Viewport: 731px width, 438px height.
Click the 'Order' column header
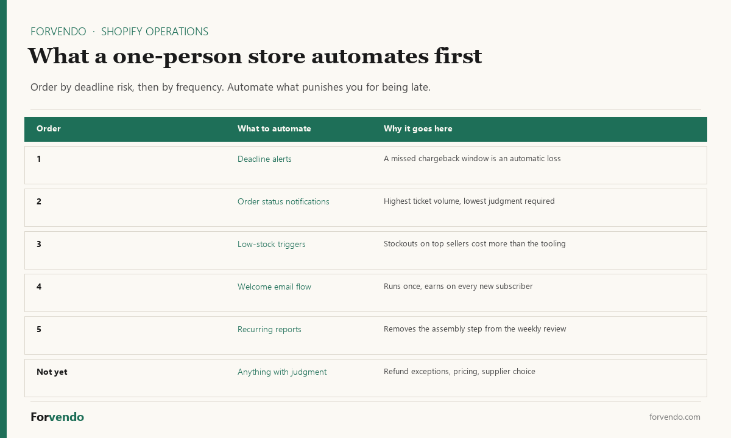point(49,128)
